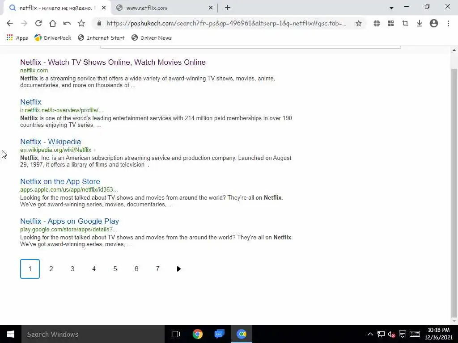458x343 pixels.
Task: Close the www.netflix.com tab
Action: click(211, 8)
